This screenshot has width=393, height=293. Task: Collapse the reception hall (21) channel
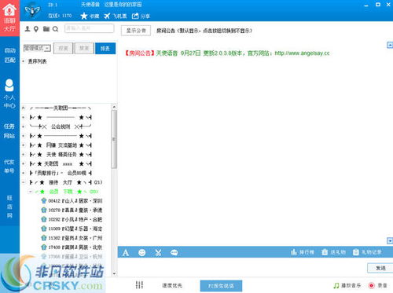(24, 182)
